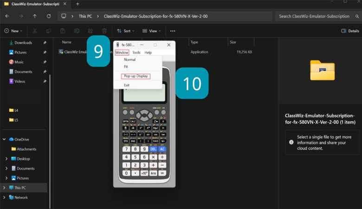The width and height of the screenshot is (362, 209).
Task: Tap the sin key on the calculator
Action: (x=148, y=134)
